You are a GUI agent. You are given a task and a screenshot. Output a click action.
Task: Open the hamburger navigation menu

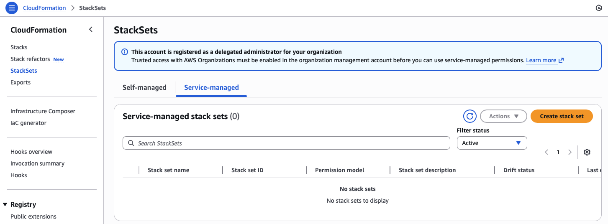12,8
